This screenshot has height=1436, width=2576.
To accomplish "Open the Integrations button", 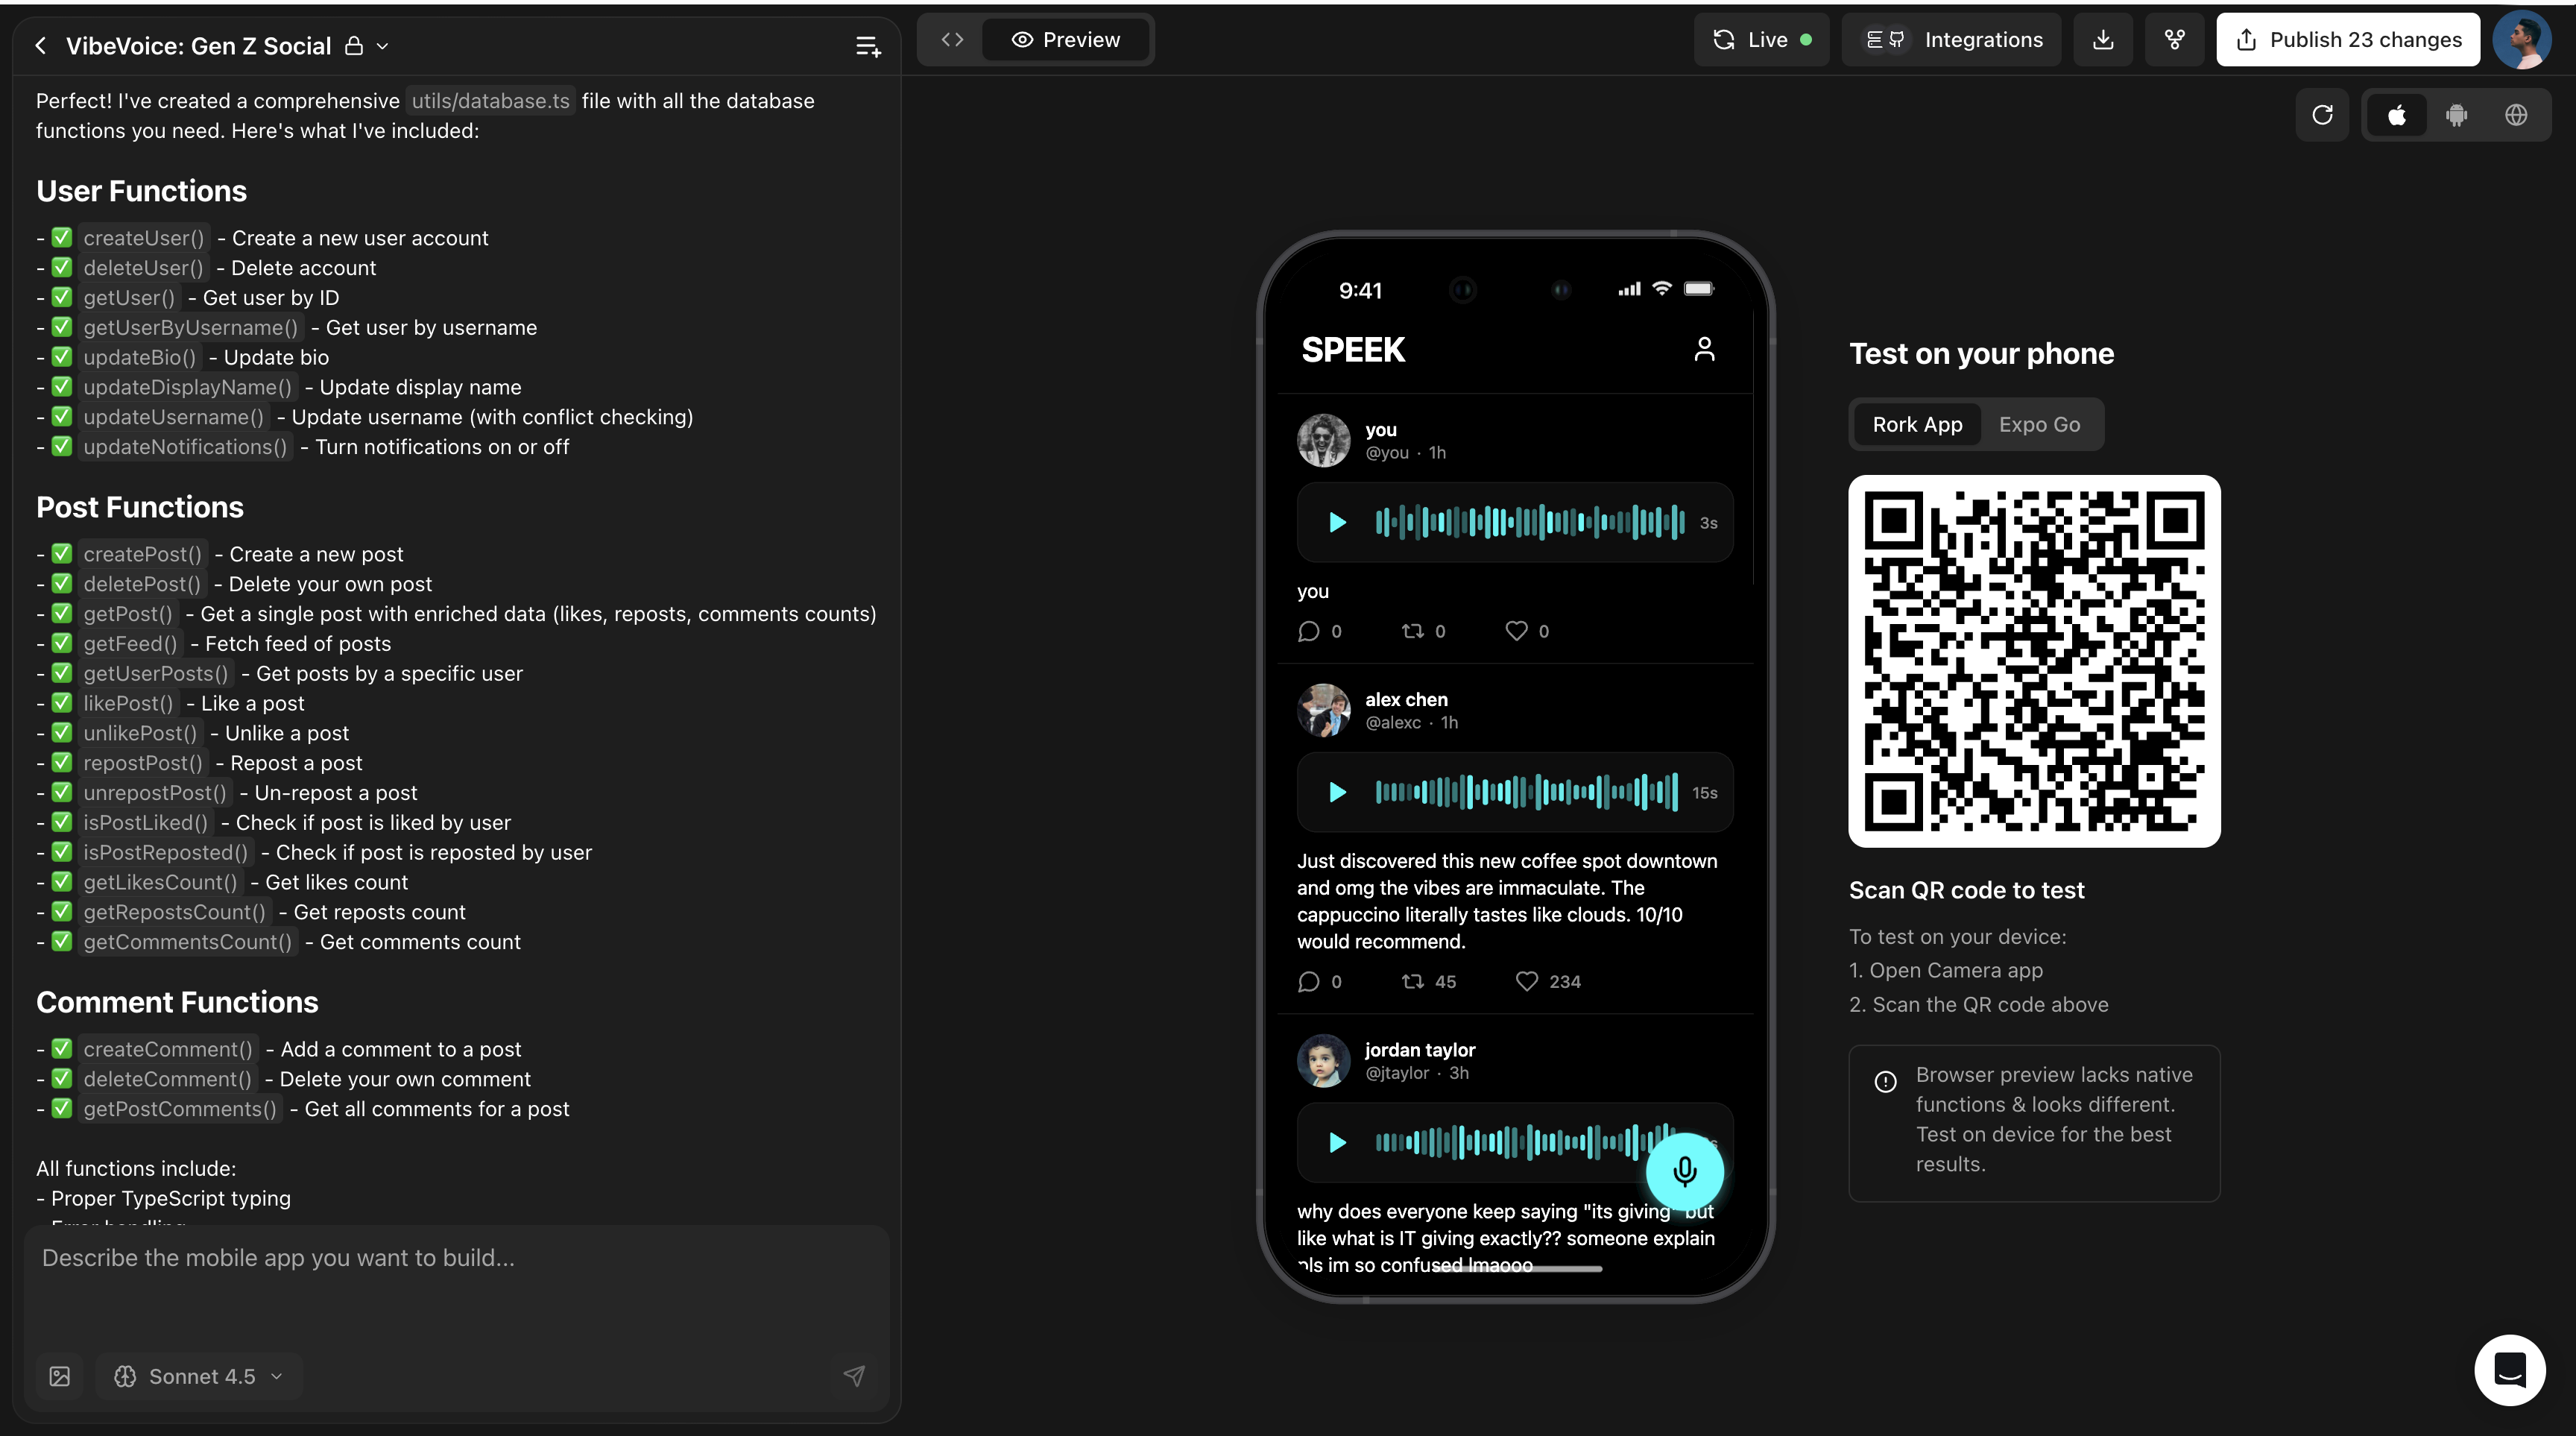I will pos(1952,40).
